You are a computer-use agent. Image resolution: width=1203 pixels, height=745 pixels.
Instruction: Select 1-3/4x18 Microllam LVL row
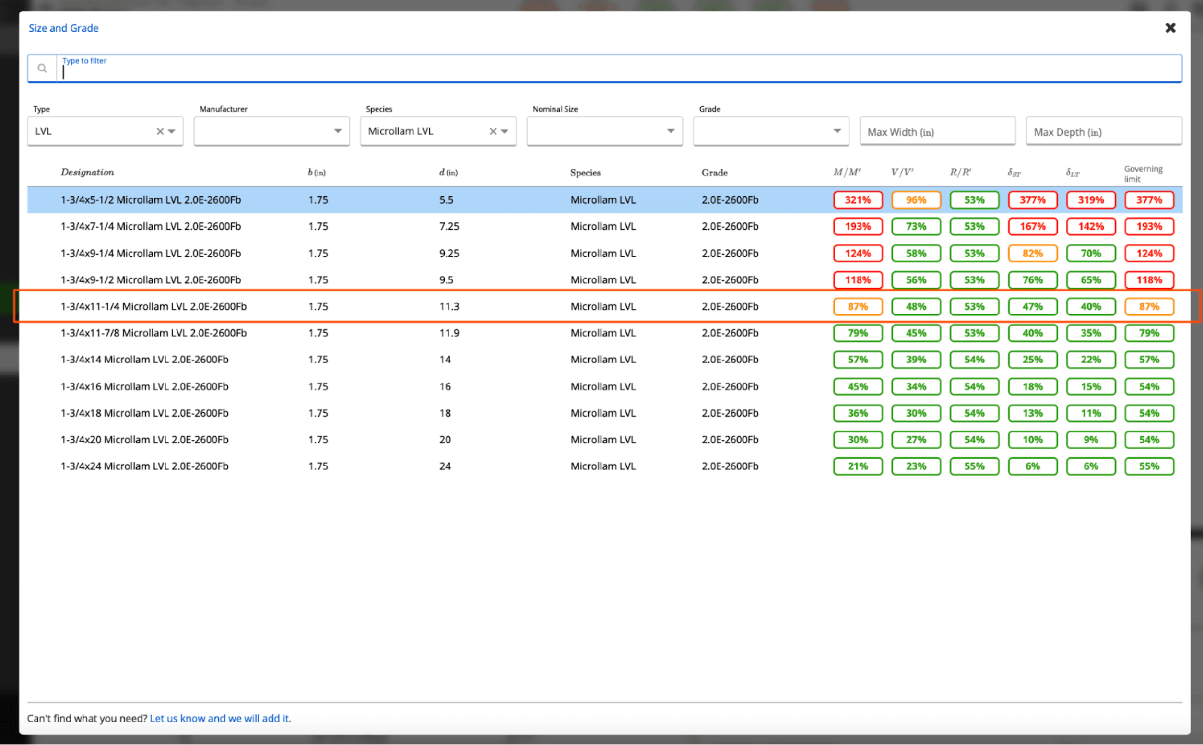tap(605, 413)
